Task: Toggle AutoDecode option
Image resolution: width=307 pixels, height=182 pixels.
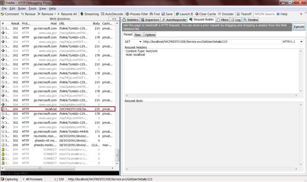Action: click(112, 14)
